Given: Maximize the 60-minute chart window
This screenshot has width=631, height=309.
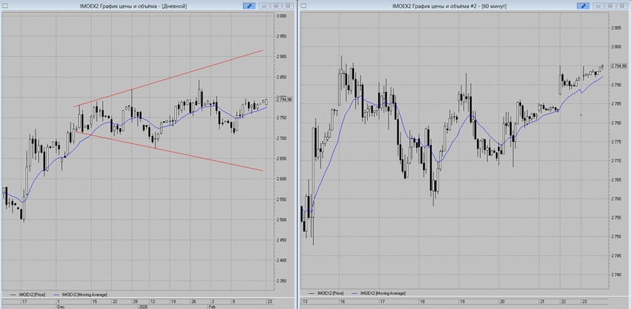Looking at the screenshot, I should coord(610,6).
